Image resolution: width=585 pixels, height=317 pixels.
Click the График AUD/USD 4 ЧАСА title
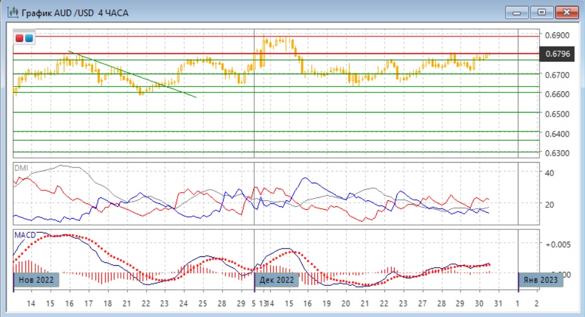[75, 12]
